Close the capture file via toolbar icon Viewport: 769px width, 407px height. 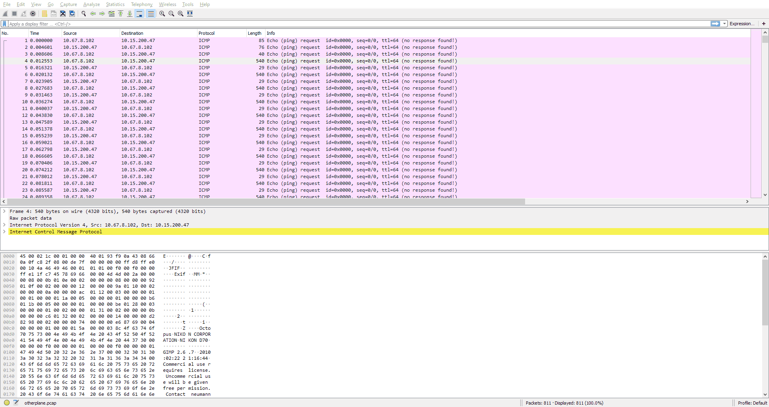(x=63, y=14)
